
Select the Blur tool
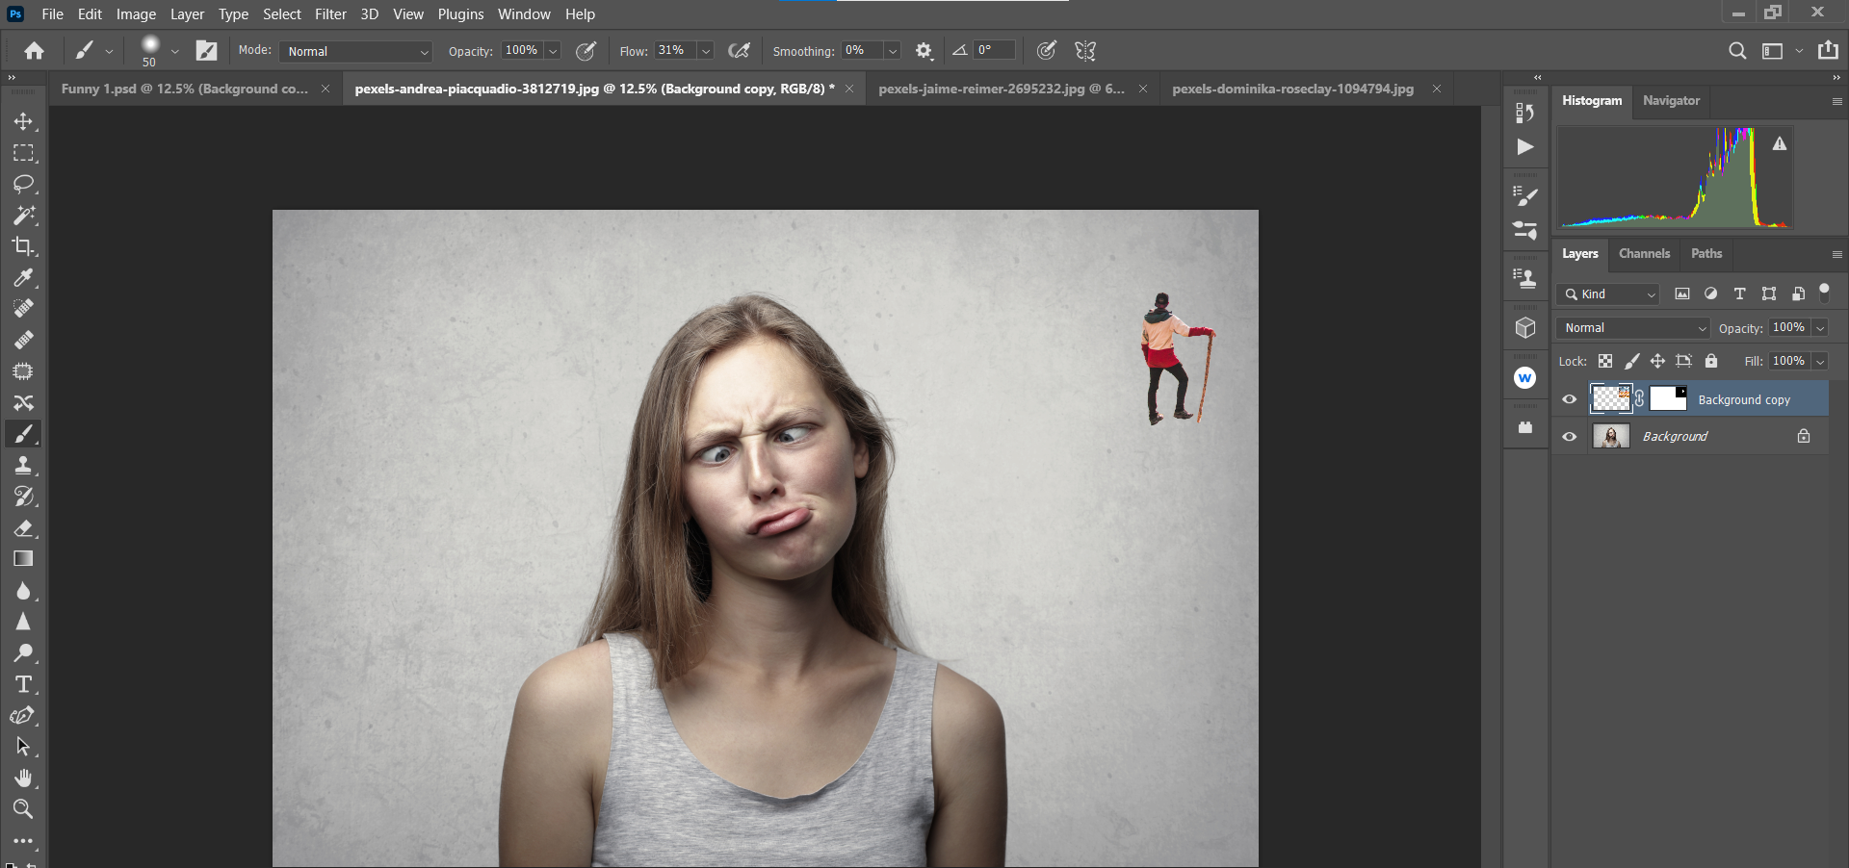(23, 590)
